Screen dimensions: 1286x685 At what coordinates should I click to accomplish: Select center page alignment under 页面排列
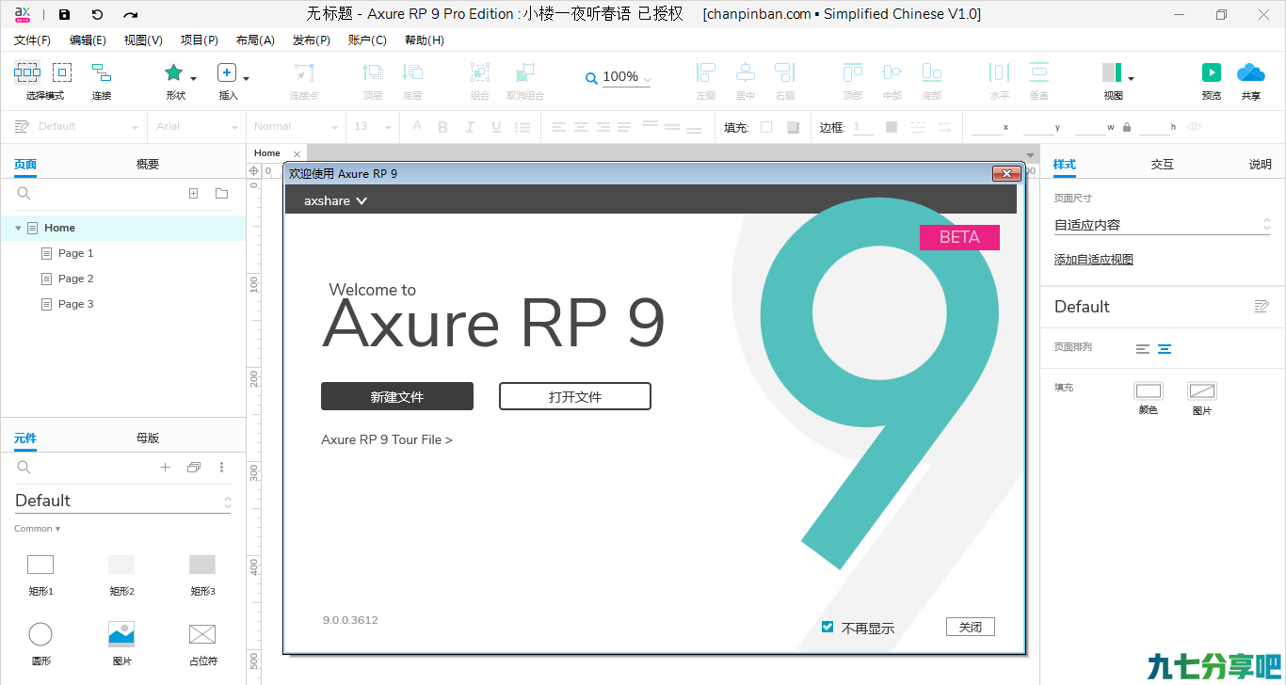(1165, 349)
